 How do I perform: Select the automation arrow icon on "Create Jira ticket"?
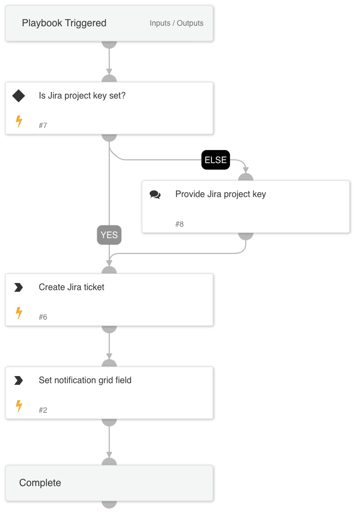19,287
